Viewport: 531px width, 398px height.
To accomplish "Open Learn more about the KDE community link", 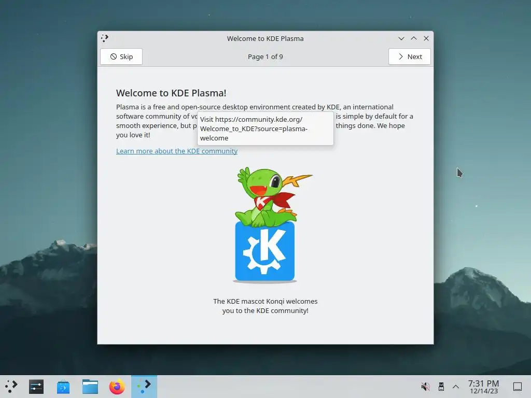I will [x=177, y=151].
